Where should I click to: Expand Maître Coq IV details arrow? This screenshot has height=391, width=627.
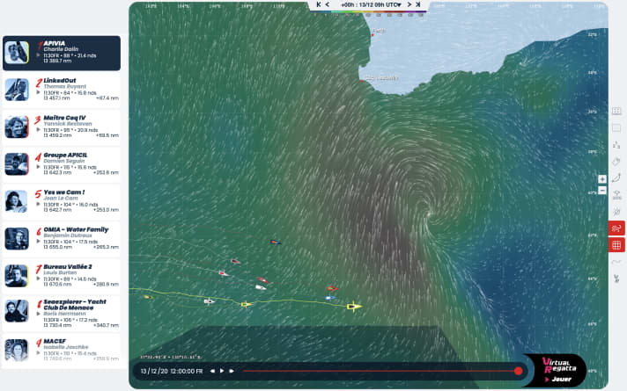click(39, 130)
